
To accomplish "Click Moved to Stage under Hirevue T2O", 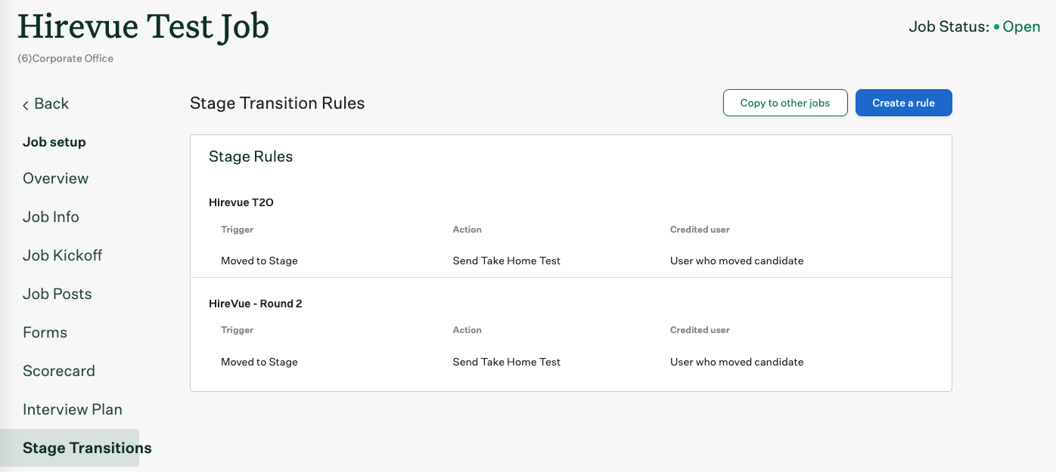I will tap(259, 261).
